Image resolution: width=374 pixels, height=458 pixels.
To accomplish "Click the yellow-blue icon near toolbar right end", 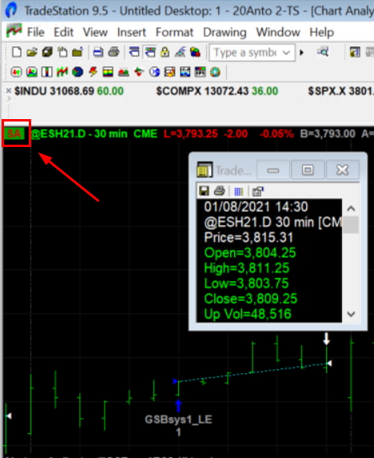I will [x=355, y=53].
